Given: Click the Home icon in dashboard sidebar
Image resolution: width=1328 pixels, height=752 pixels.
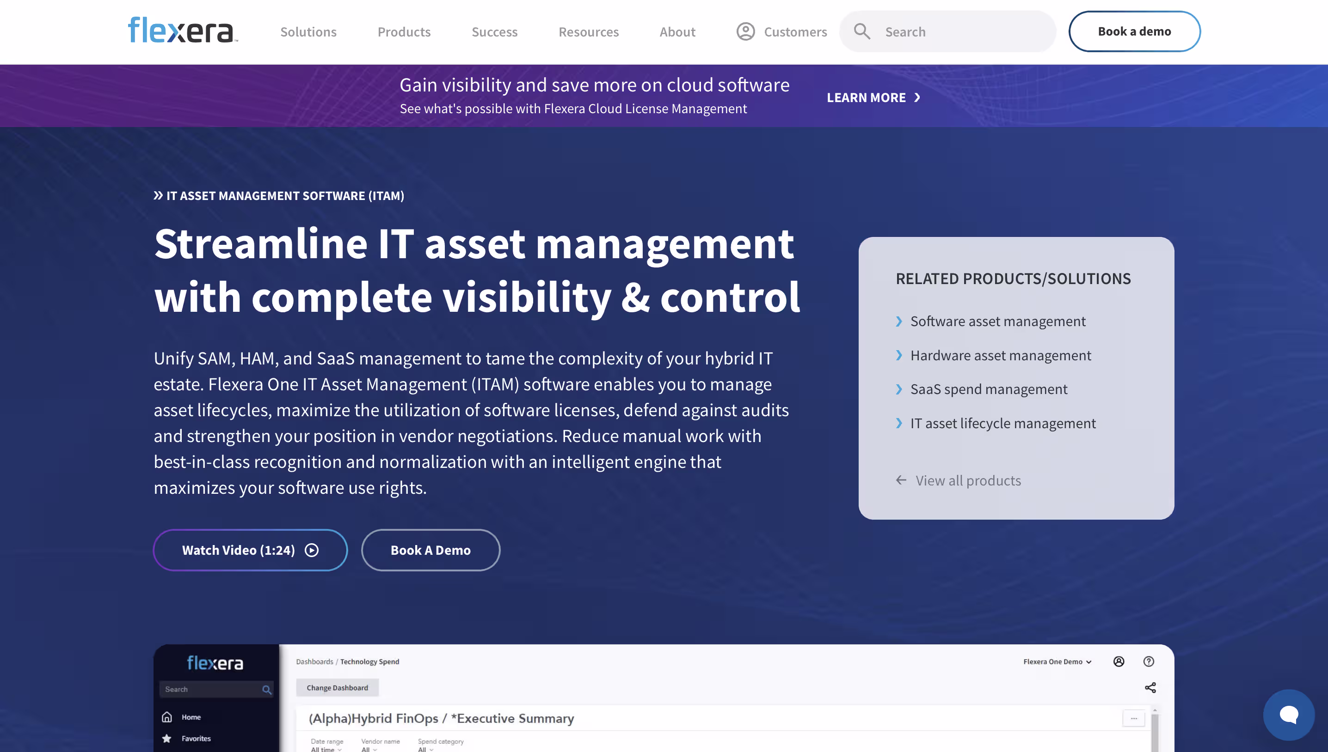Looking at the screenshot, I should click(167, 717).
